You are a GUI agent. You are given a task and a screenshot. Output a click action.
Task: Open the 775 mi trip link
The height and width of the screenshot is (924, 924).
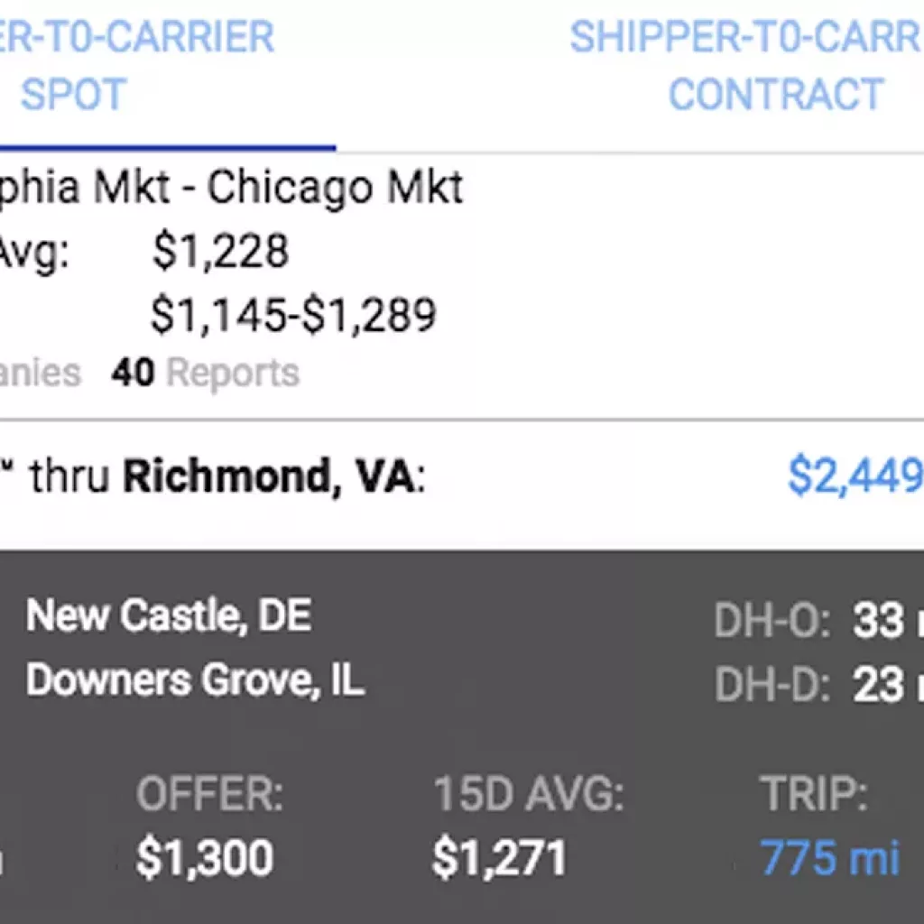(830, 858)
